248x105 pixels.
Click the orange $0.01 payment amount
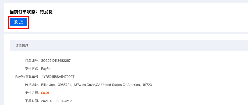tap(45, 93)
